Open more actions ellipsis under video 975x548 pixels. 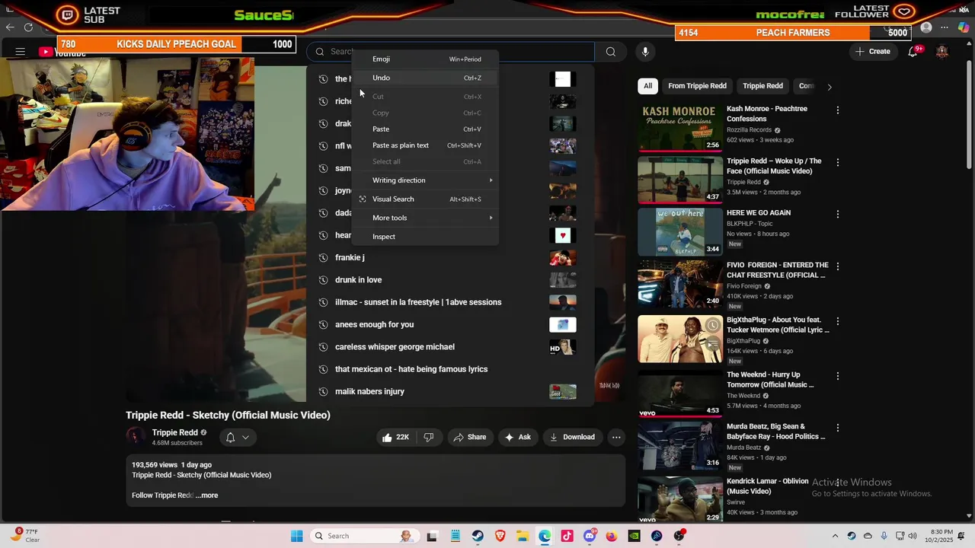(x=616, y=437)
